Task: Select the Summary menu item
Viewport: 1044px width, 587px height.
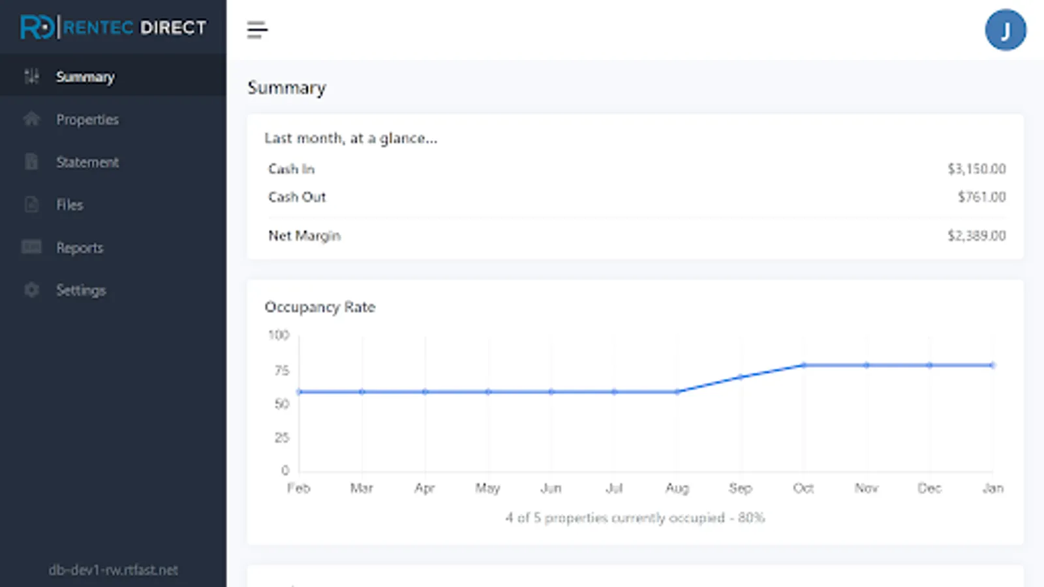Action: (85, 77)
